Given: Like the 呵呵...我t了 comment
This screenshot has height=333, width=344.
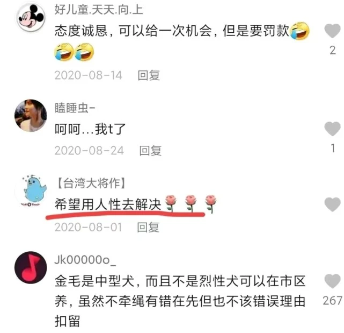Looking at the screenshot, I should click(332, 129).
